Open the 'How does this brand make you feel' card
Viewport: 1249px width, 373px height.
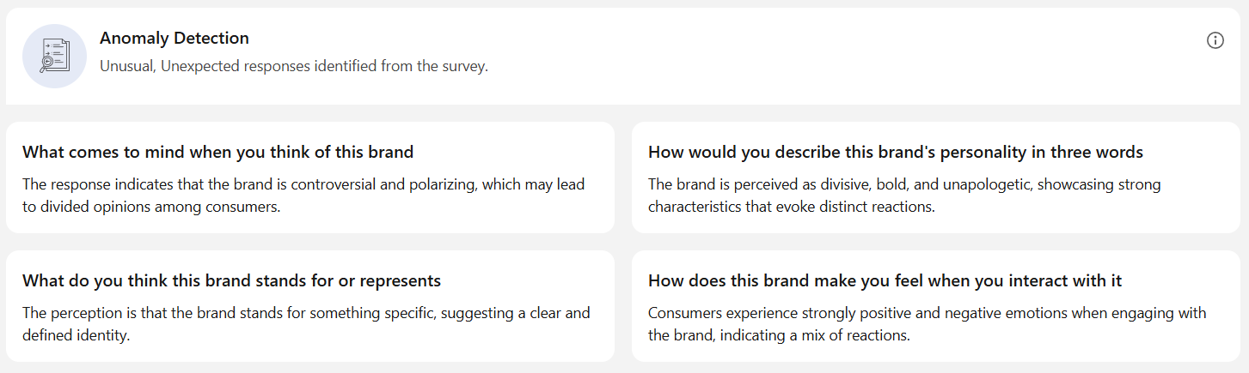click(x=936, y=306)
